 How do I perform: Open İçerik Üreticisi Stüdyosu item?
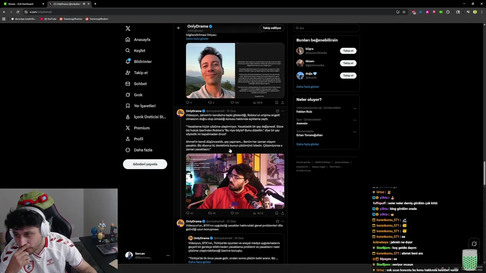tap(146, 117)
